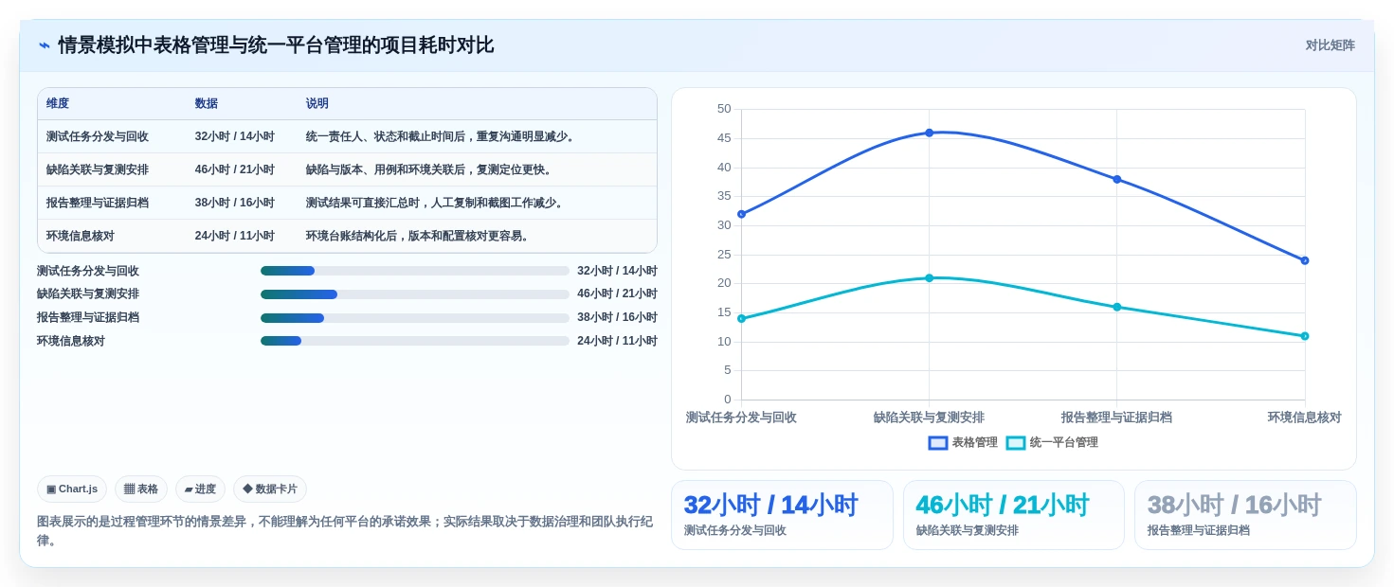Click the 测试任务分发与回收 progress bar

415,271
